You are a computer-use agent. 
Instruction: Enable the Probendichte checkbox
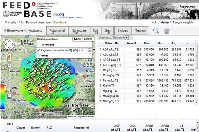(x=39, y=44)
